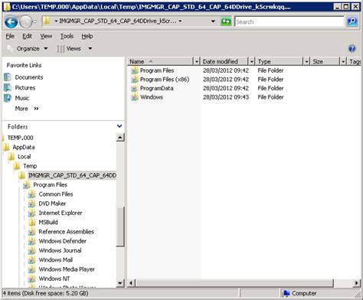Select Temp folder in the tree
363x300 pixels.
(x=30, y=166)
